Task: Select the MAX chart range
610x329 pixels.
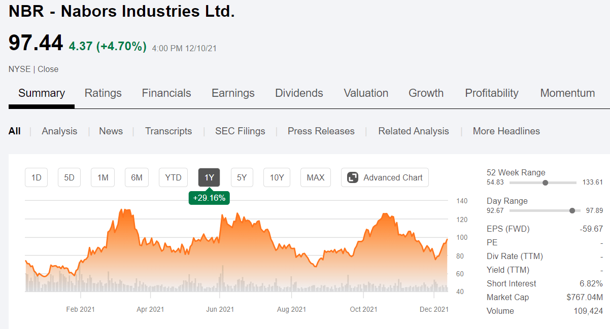Action: [x=316, y=177]
